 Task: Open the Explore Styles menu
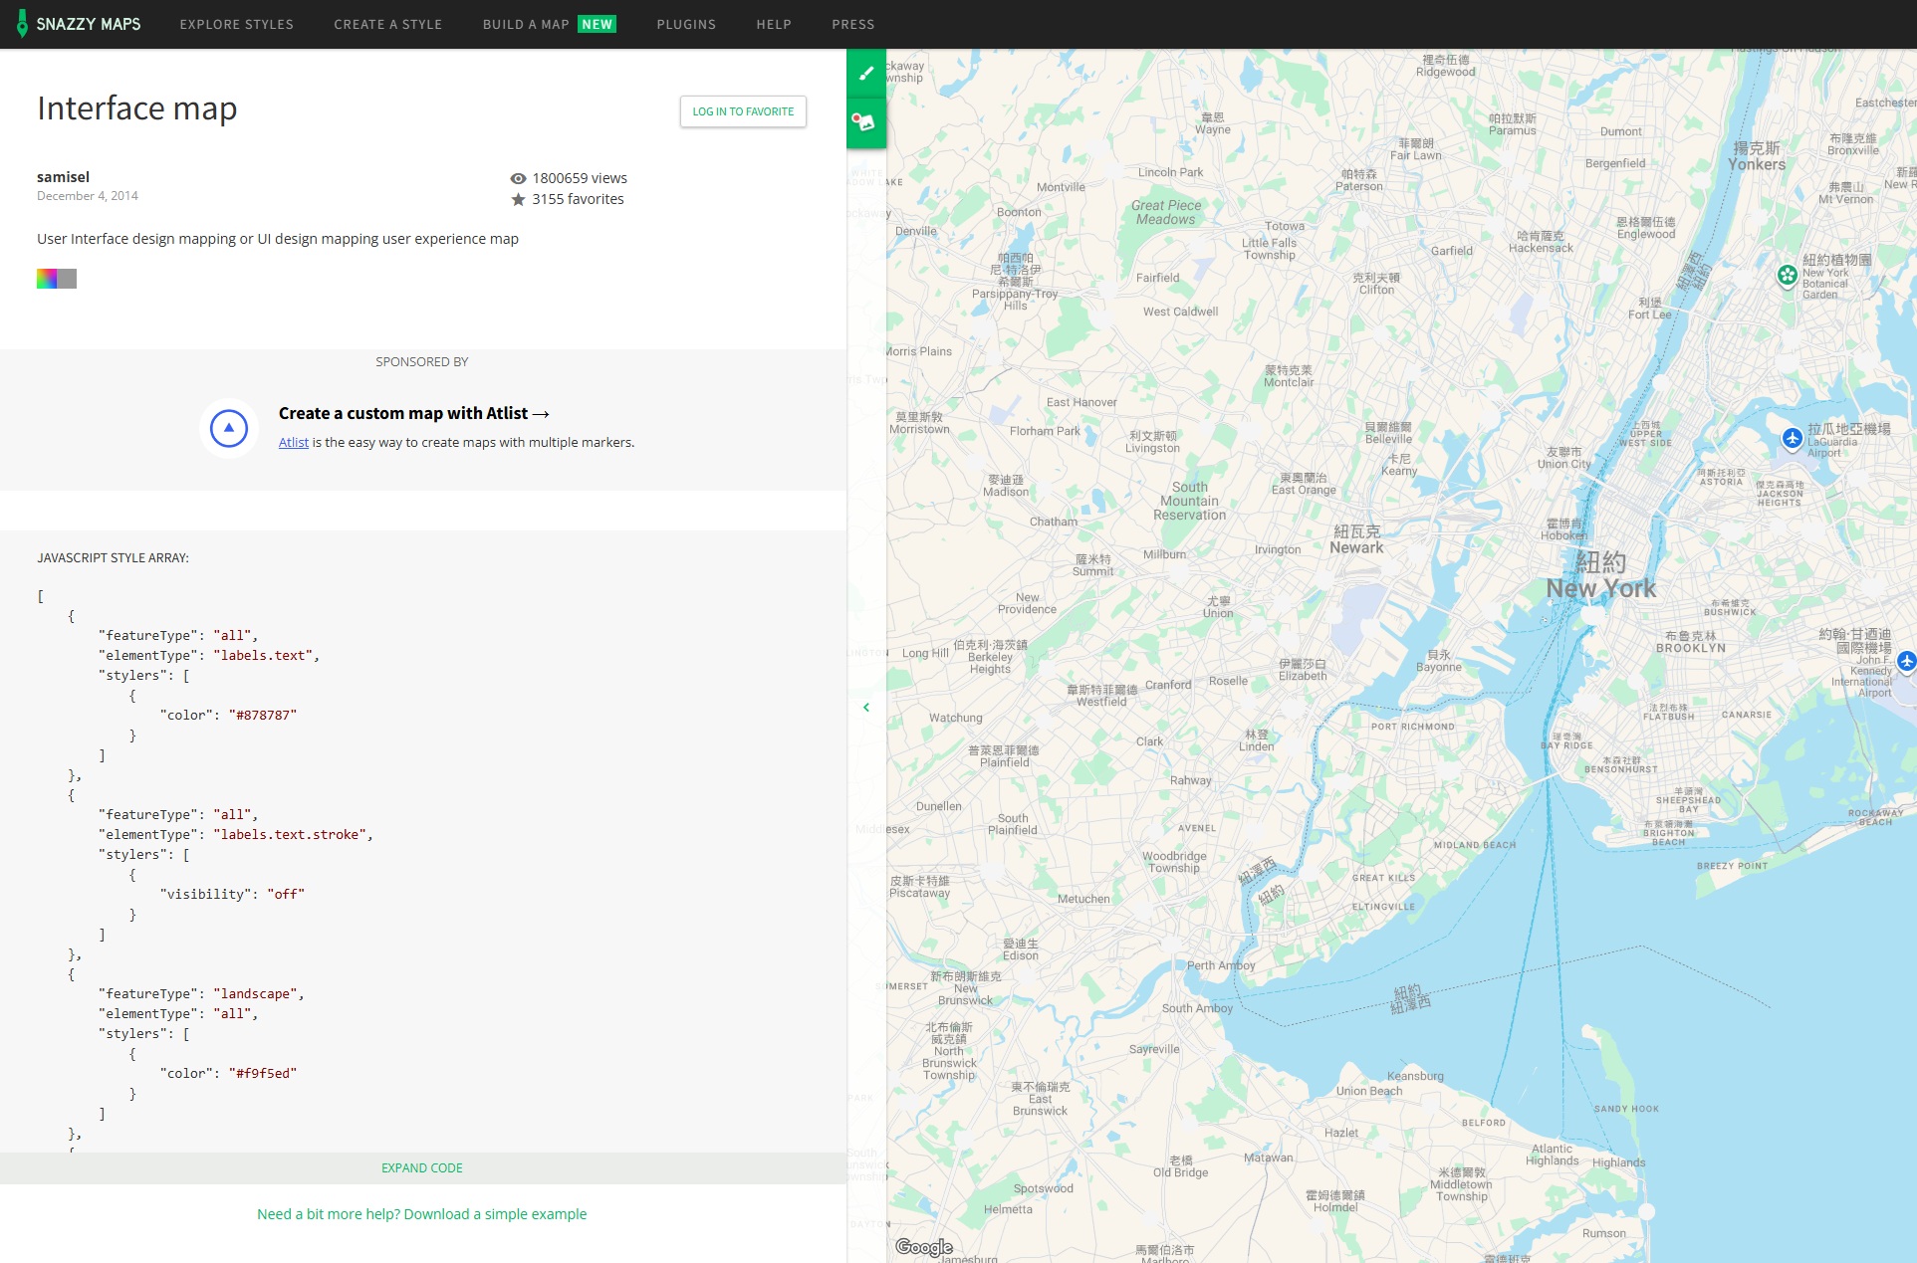point(236,24)
